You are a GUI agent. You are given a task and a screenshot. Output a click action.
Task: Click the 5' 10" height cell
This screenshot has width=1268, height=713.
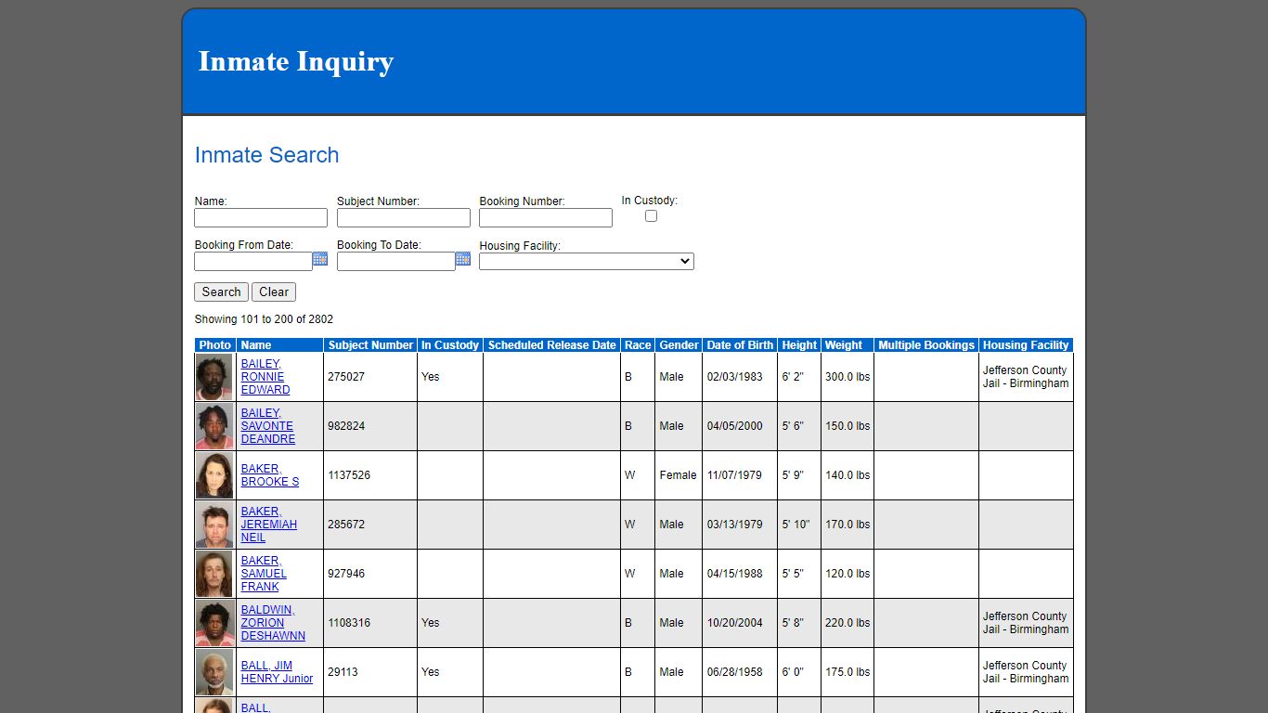pos(799,525)
